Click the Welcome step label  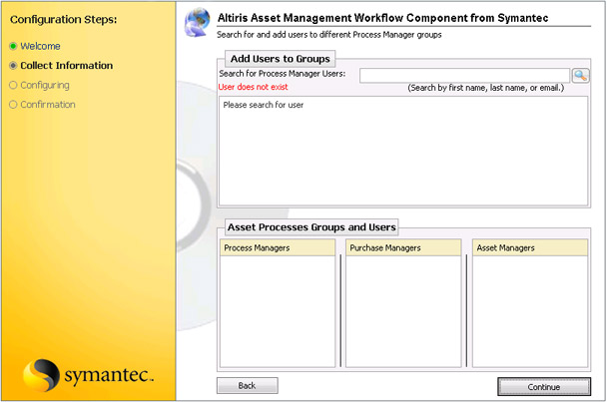pyautogui.click(x=40, y=46)
